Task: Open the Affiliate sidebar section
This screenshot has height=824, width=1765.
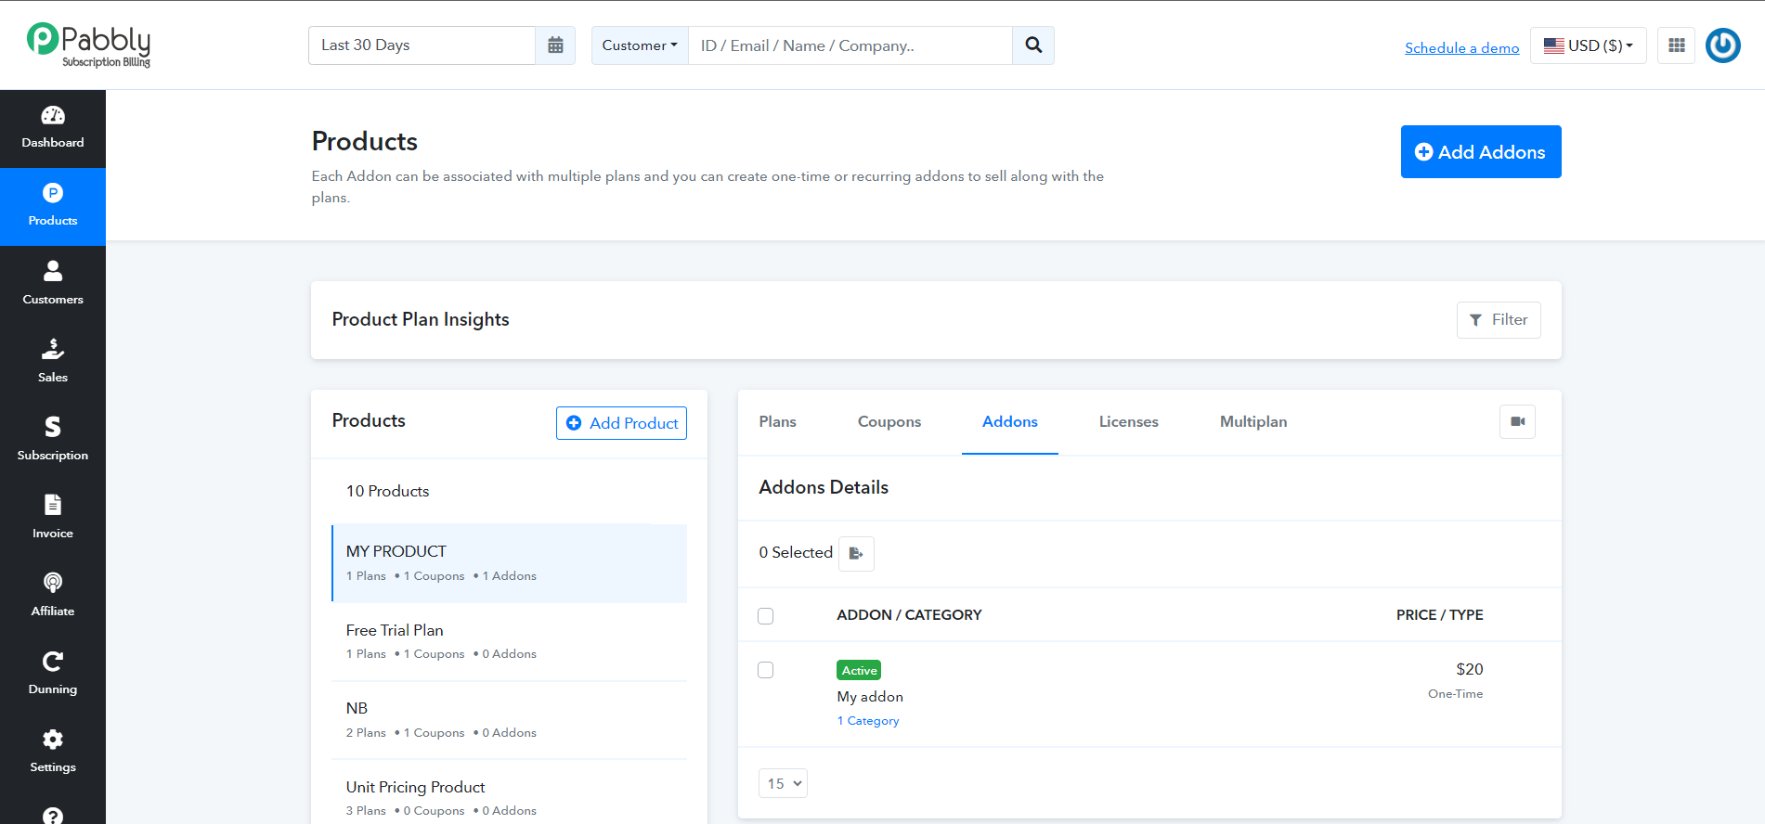Action: pyautogui.click(x=53, y=596)
